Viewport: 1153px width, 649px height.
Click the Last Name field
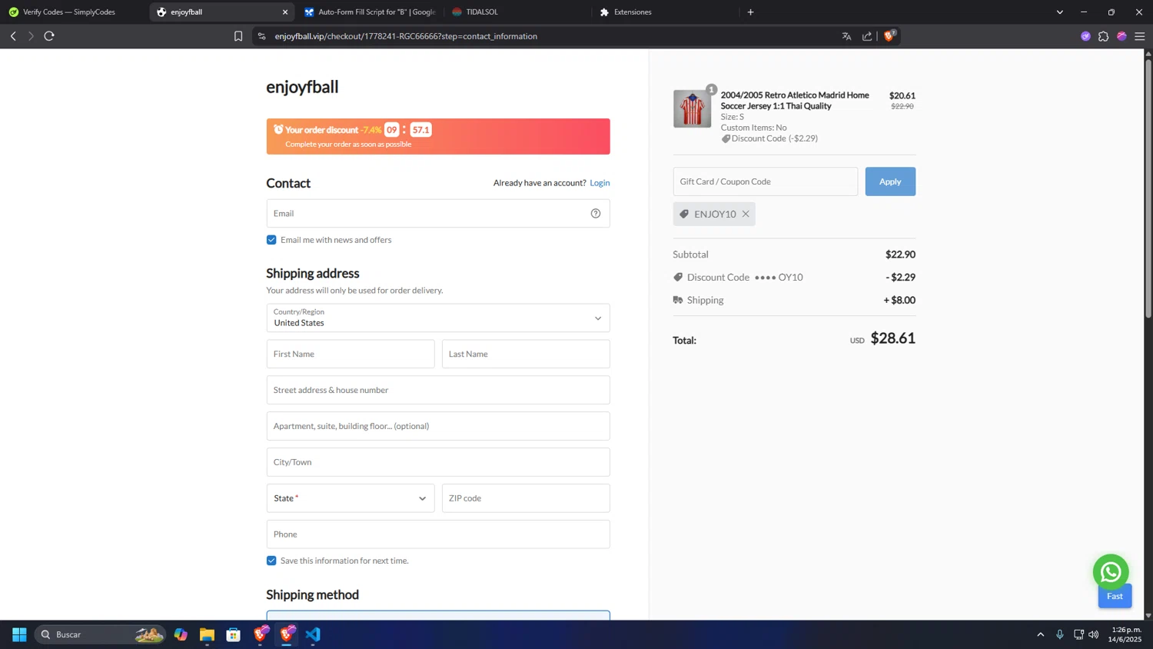pyautogui.click(x=526, y=354)
